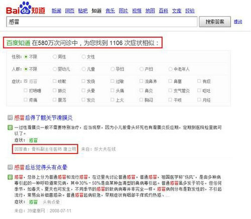Click answer icon beside 一过性滑膜炎 answer text
Viewport: 251px width, 219px height.
pos(10,128)
